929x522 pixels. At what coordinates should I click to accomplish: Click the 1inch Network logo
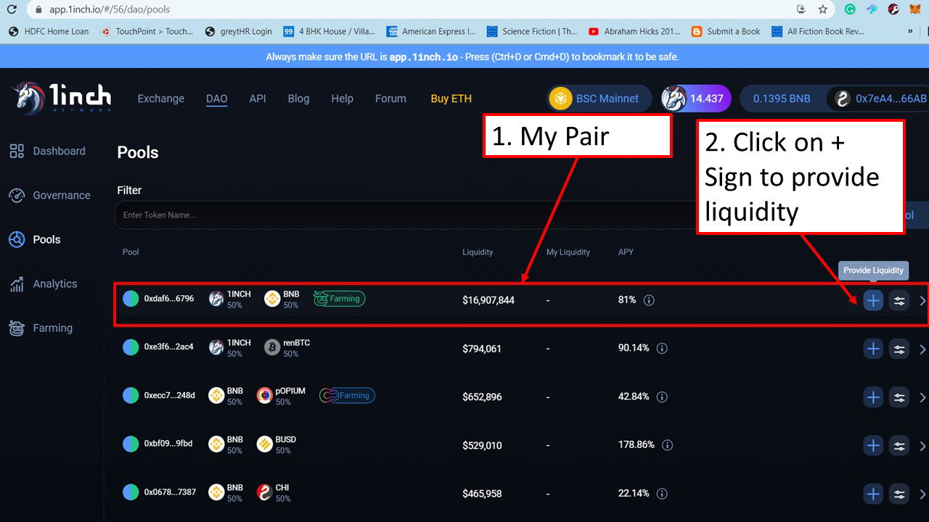(61, 98)
